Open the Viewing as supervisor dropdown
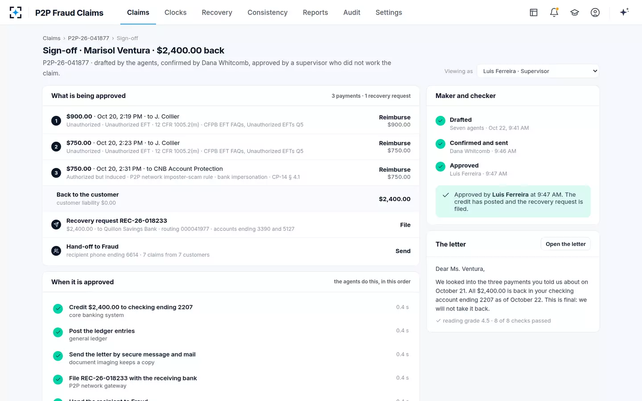Image resolution: width=642 pixels, height=401 pixels. click(538, 71)
